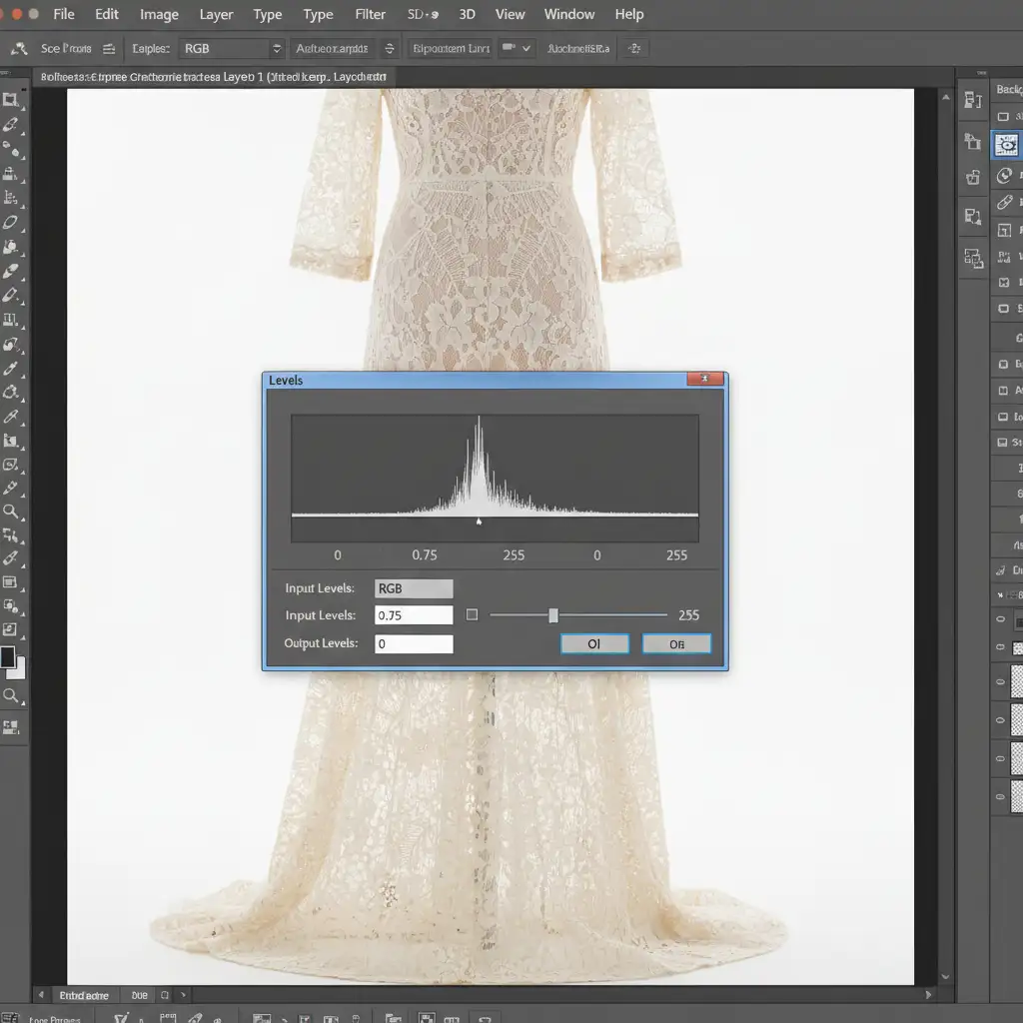Open the Image menu
The image size is (1023, 1023).
(159, 14)
